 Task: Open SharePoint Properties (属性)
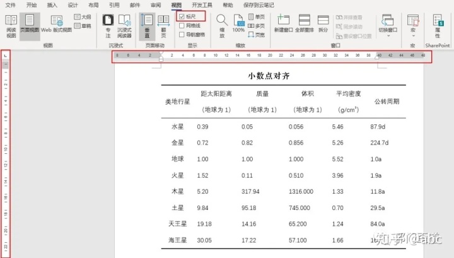pos(438,26)
